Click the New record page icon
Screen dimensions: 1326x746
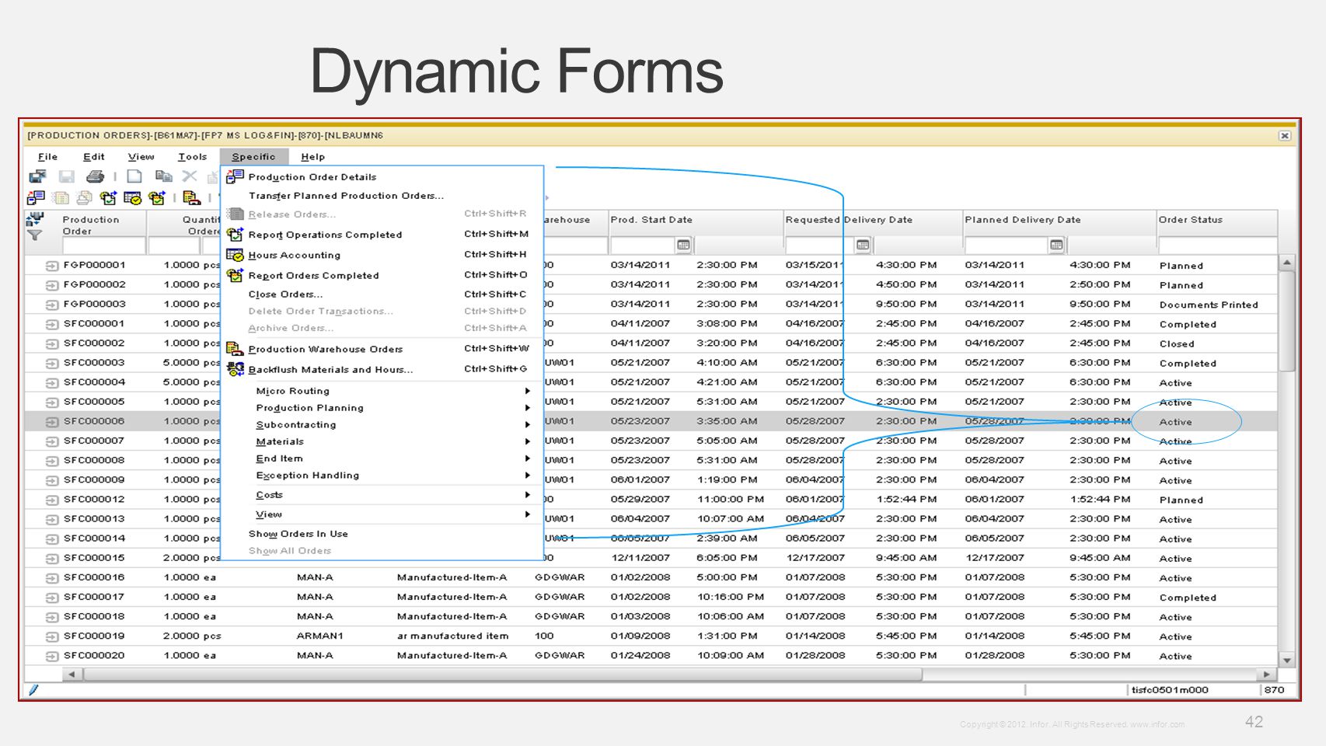tap(134, 176)
